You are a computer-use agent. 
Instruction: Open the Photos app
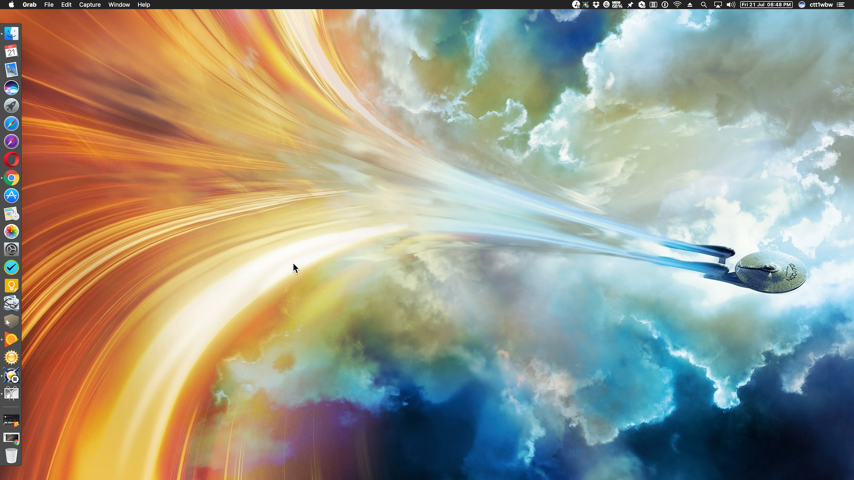coord(11,232)
